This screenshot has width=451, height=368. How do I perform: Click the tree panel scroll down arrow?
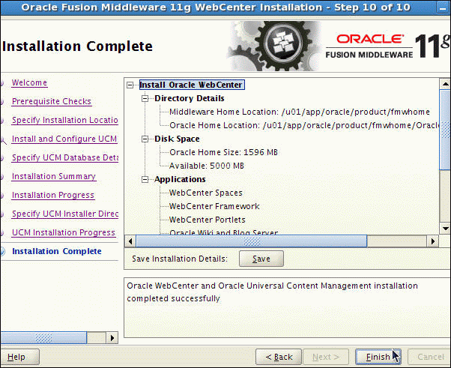coord(445,229)
